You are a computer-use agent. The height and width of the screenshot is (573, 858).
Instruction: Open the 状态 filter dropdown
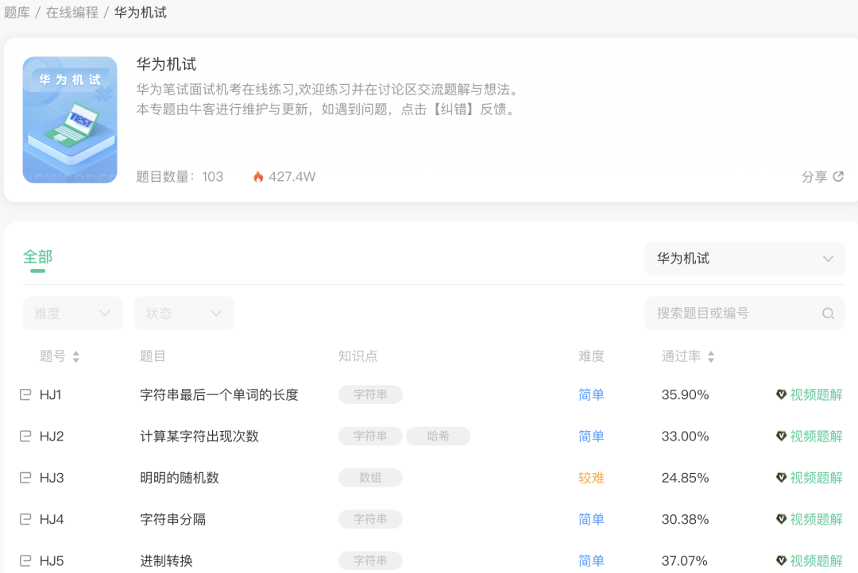[x=184, y=313]
